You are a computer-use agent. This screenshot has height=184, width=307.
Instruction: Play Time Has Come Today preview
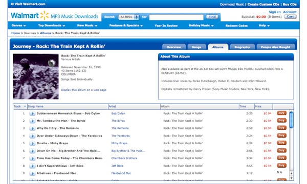coord(32,158)
